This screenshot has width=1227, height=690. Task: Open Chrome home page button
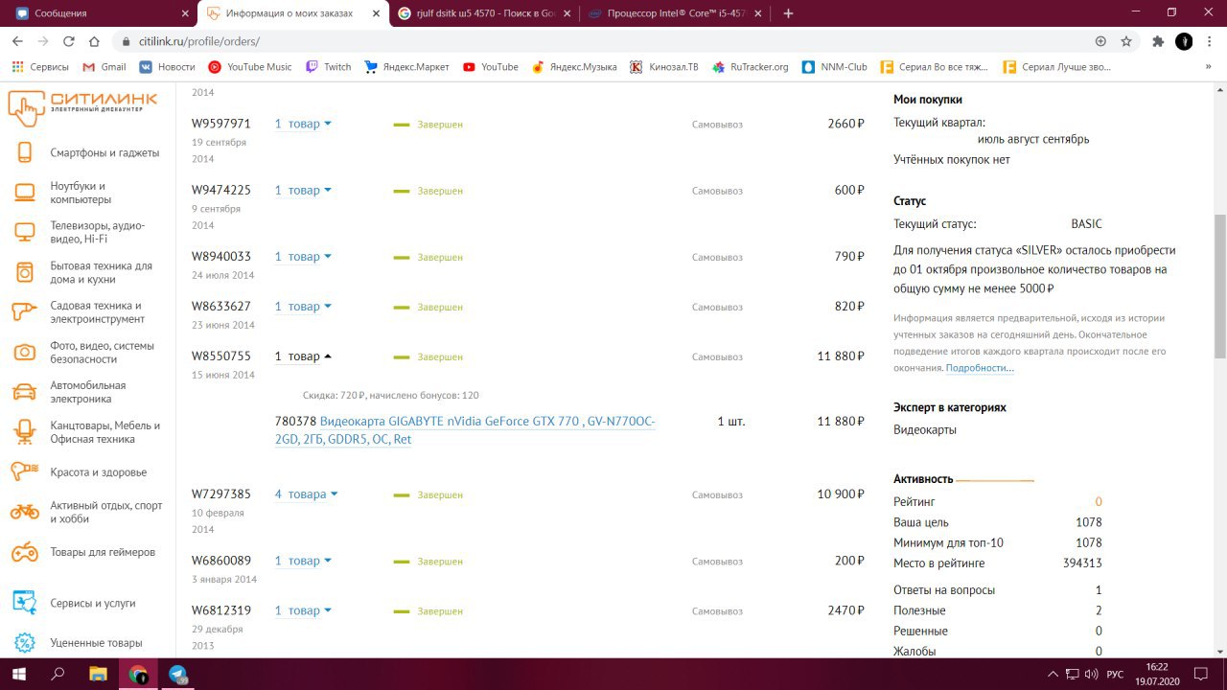[94, 41]
